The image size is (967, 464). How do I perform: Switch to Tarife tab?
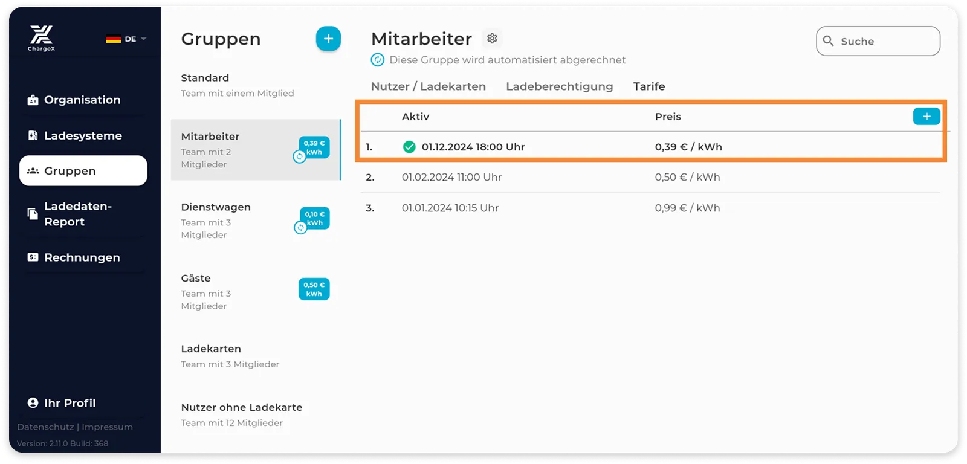pos(649,86)
